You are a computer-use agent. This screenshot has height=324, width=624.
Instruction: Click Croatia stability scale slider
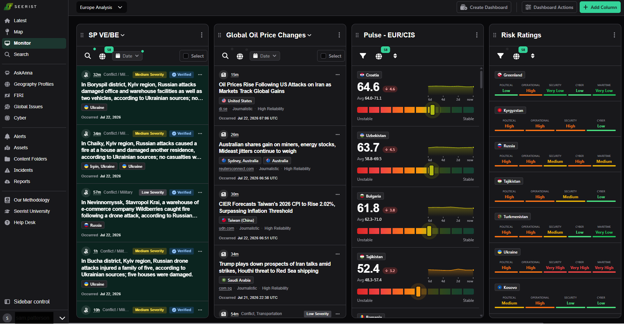click(x=415, y=110)
